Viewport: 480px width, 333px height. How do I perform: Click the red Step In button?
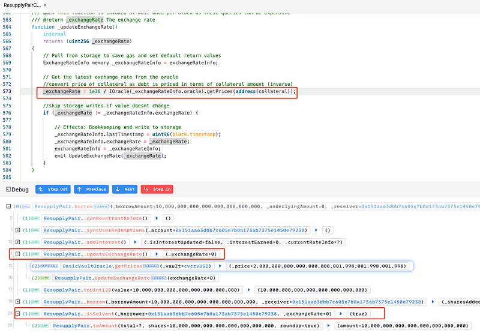coord(157,189)
